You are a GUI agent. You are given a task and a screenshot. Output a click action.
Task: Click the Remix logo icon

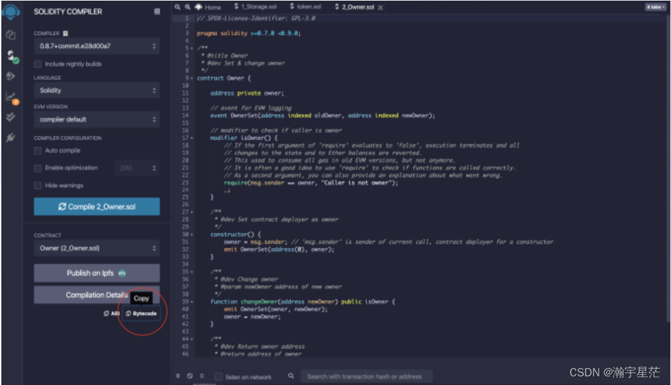[x=11, y=11]
